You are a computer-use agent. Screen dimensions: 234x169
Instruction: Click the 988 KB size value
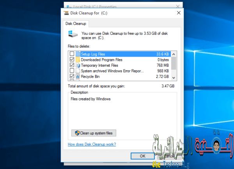[163, 71]
